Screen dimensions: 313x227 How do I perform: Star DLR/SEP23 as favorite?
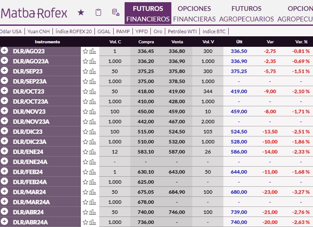(86, 71)
